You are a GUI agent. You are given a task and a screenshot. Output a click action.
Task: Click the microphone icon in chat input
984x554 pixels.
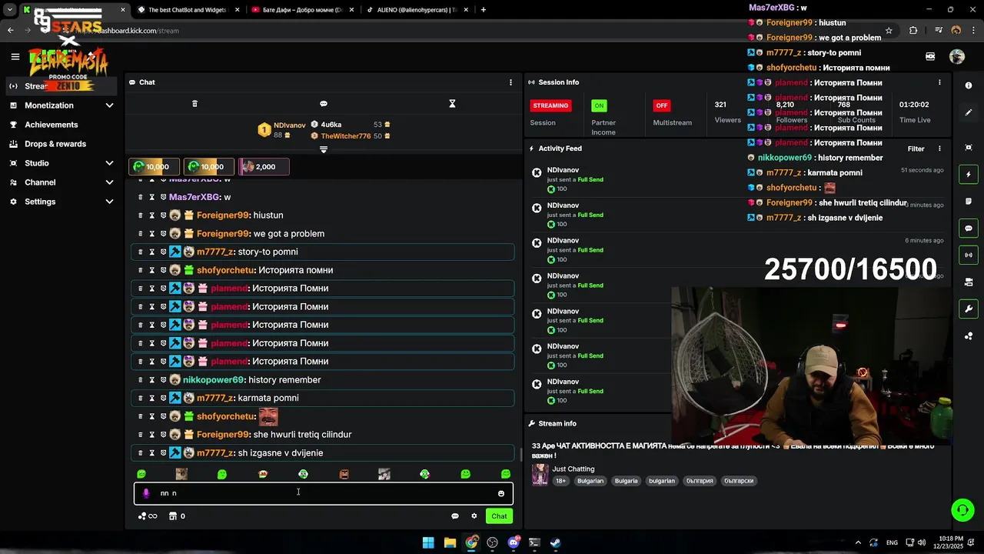coord(146,493)
